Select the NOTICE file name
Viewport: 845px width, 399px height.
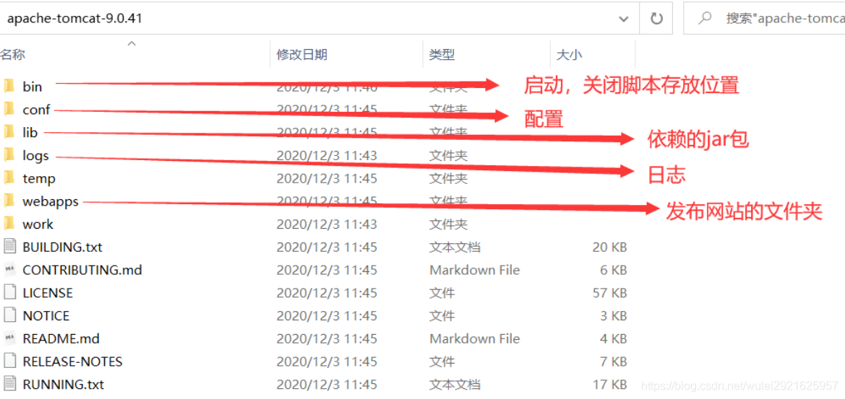pyautogui.click(x=46, y=315)
